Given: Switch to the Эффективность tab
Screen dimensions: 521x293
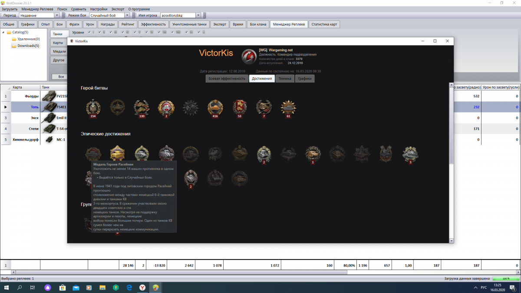Looking at the screenshot, I should tap(153, 24).
